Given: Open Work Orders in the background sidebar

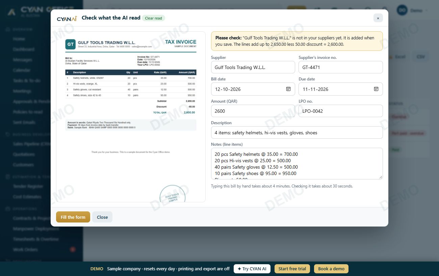Looking at the screenshot, I should (x=25, y=249).
